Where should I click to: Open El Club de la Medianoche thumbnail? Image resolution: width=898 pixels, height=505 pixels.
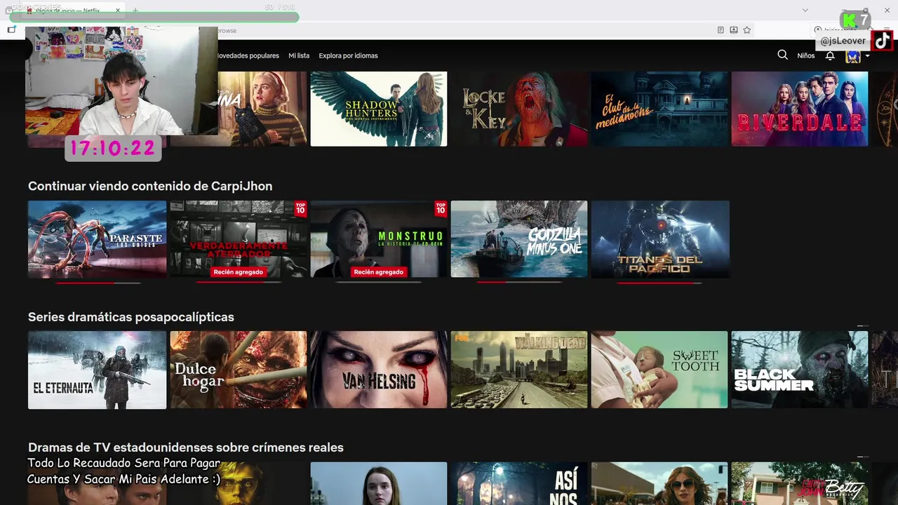[x=659, y=109]
